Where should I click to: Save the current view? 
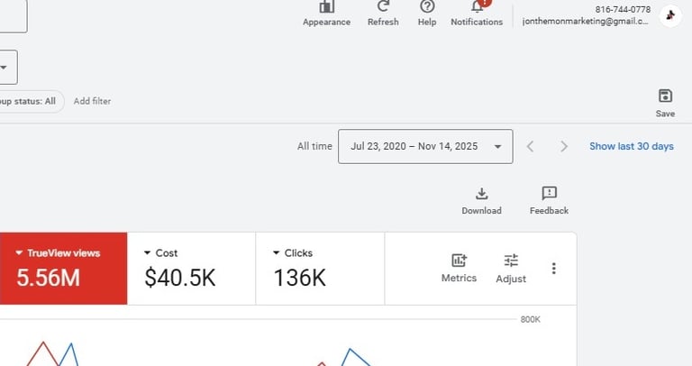coord(665,102)
